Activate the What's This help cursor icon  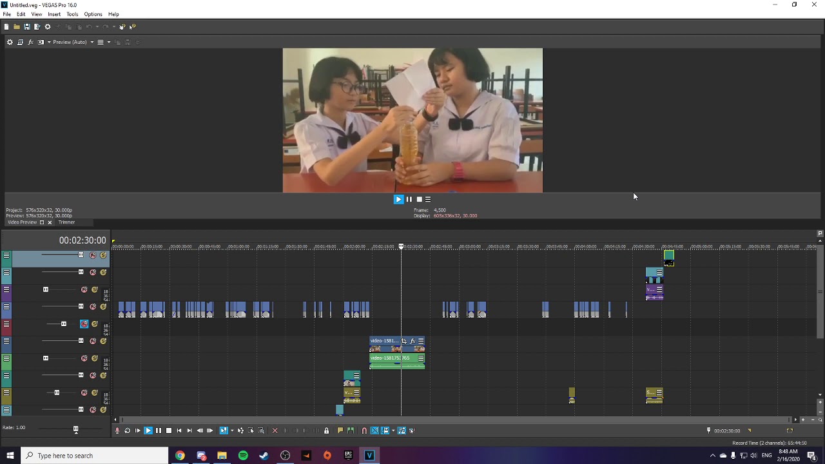point(132,26)
